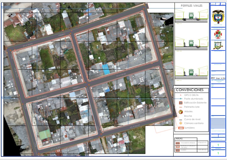Screen dimensions: 227x160
Task: Click the green municipal shield emblem
Action: (x=218, y=46)
